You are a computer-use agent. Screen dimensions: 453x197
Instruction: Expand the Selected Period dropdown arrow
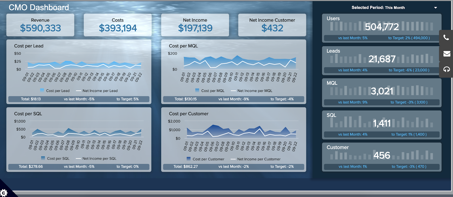coord(435,8)
